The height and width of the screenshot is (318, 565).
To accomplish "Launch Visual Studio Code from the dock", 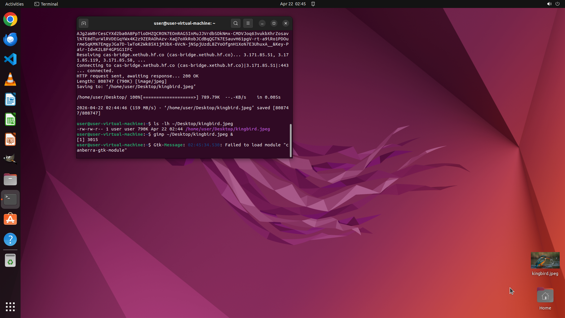I will [10, 59].
